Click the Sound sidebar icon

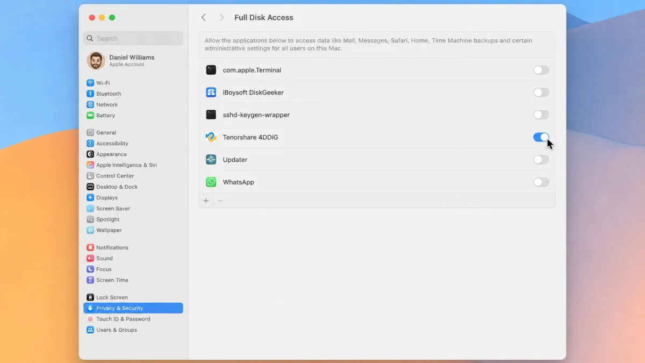[90, 258]
